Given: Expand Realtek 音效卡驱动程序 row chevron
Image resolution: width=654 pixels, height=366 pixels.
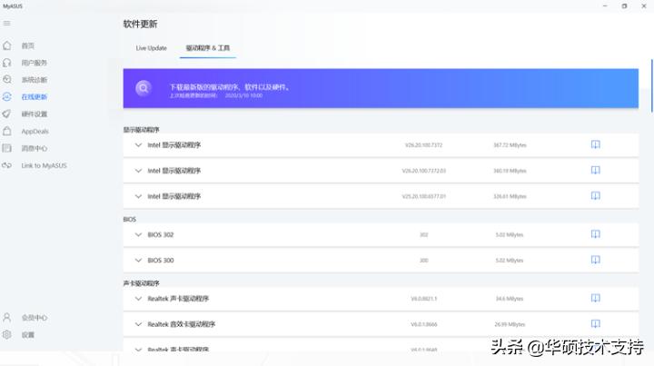Looking at the screenshot, I should [138, 324].
